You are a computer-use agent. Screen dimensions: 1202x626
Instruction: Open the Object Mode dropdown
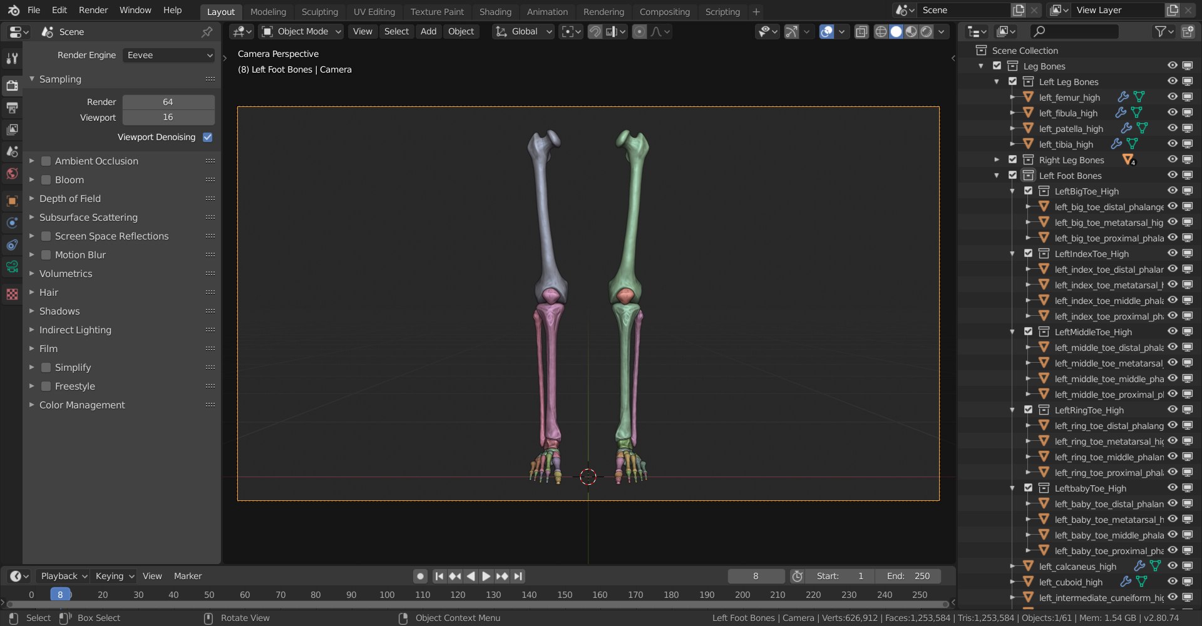pyautogui.click(x=302, y=31)
